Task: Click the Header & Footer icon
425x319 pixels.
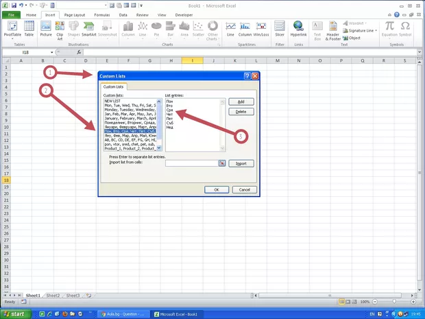Action: tap(332, 29)
